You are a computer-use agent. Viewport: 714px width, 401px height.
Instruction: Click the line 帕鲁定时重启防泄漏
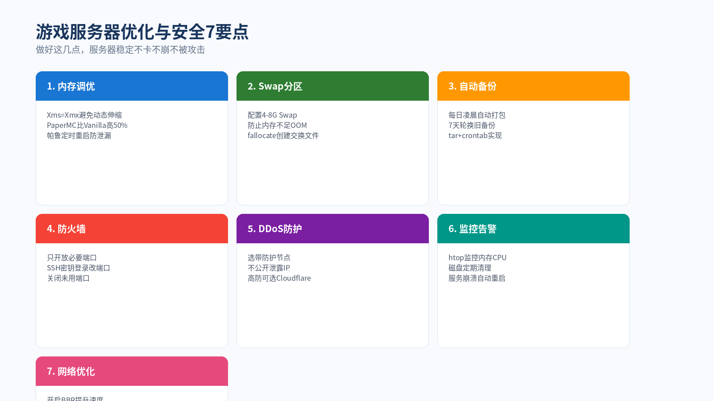(x=79, y=135)
